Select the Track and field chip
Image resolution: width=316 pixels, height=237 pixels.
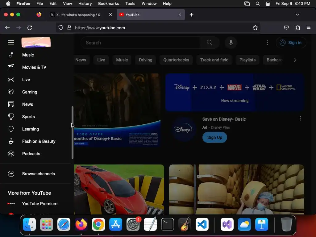point(214,60)
